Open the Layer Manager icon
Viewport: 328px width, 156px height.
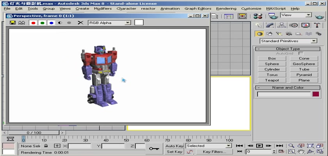[214, 16]
